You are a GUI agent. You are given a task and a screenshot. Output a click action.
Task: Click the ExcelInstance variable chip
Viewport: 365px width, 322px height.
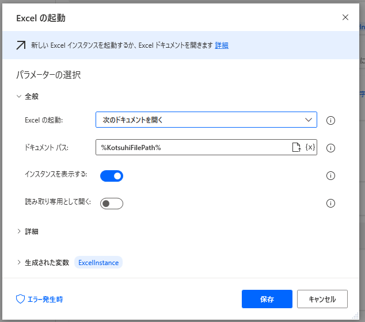[x=98, y=263]
